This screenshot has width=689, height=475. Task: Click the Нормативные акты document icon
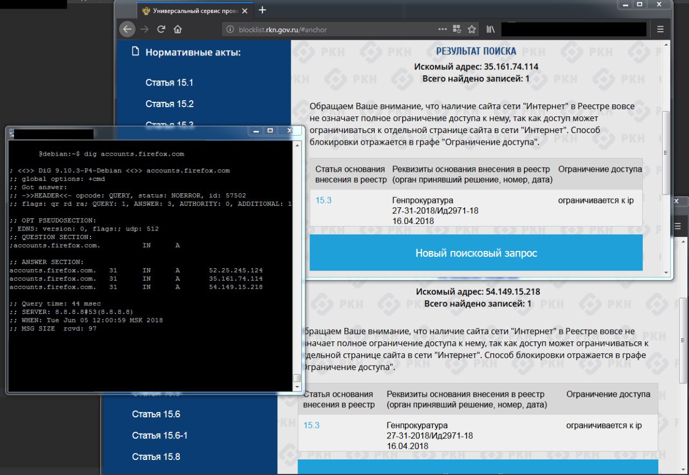tap(135, 51)
